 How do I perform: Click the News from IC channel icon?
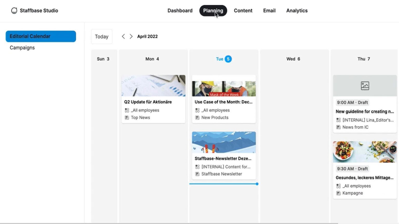pos(338,127)
